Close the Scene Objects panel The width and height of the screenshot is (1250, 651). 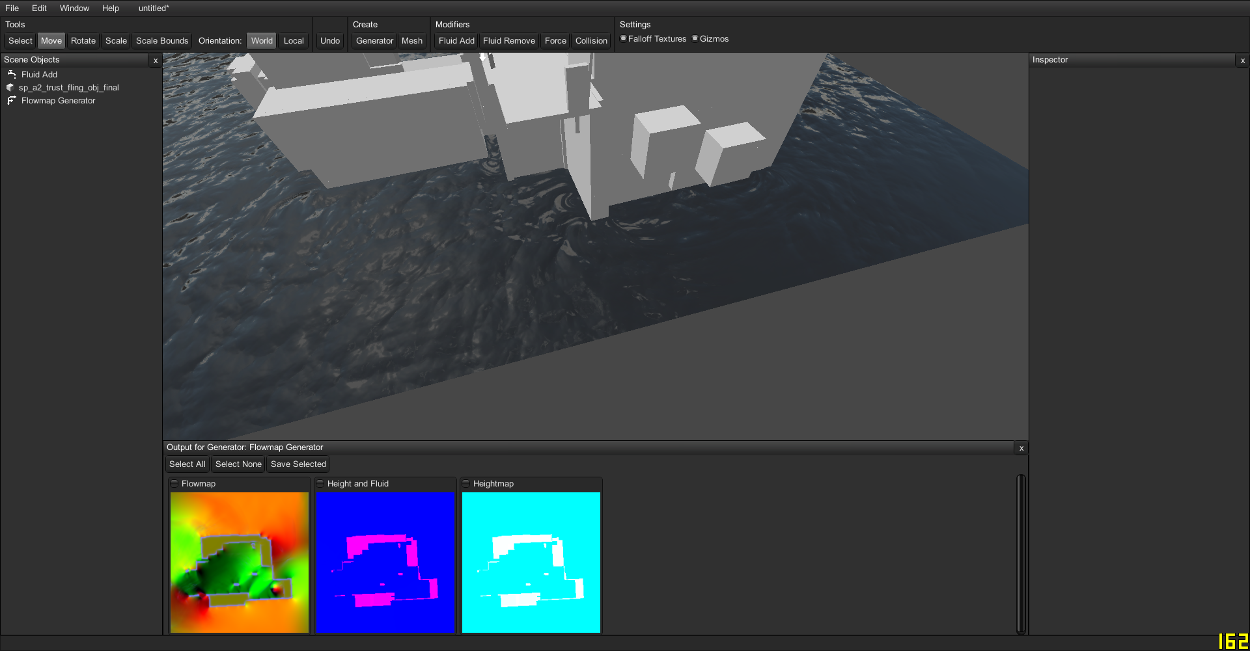point(156,60)
